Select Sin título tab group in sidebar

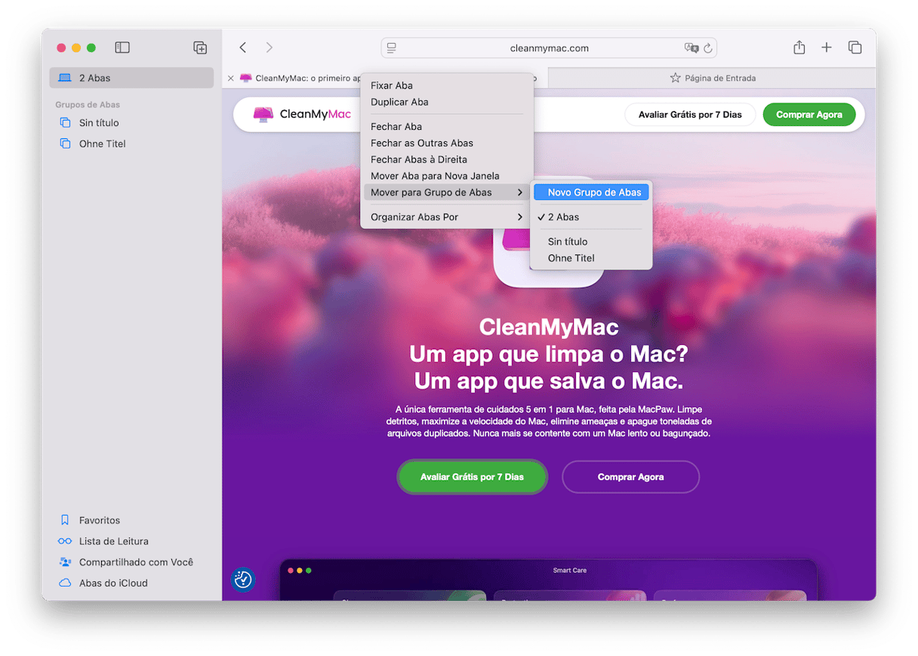click(99, 122)
